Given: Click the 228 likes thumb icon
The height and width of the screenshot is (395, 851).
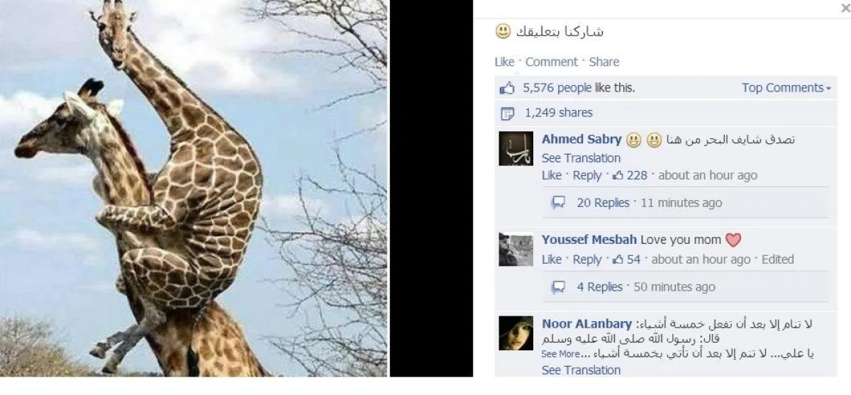Looking at the screenshot, I should click(618, 175).
